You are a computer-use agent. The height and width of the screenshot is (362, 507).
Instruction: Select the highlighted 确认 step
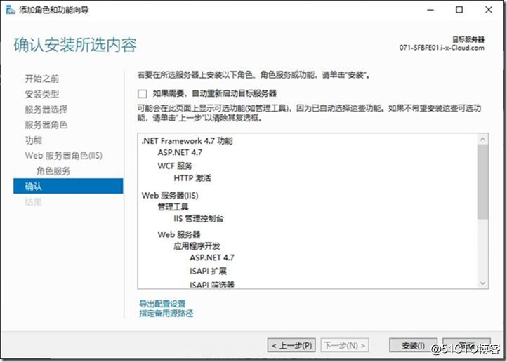coord(68,186)
